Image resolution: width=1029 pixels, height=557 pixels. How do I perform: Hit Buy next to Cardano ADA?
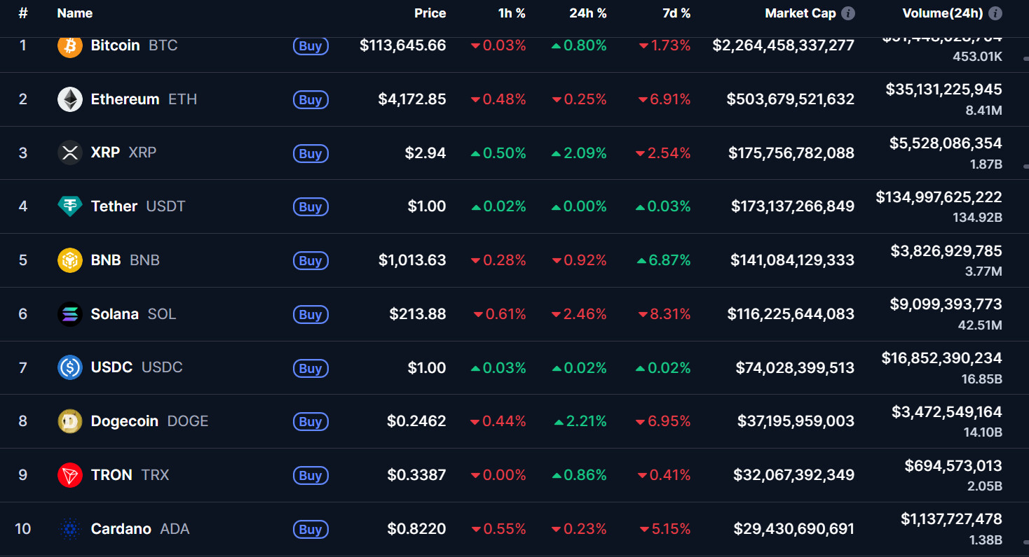(311, 530)
